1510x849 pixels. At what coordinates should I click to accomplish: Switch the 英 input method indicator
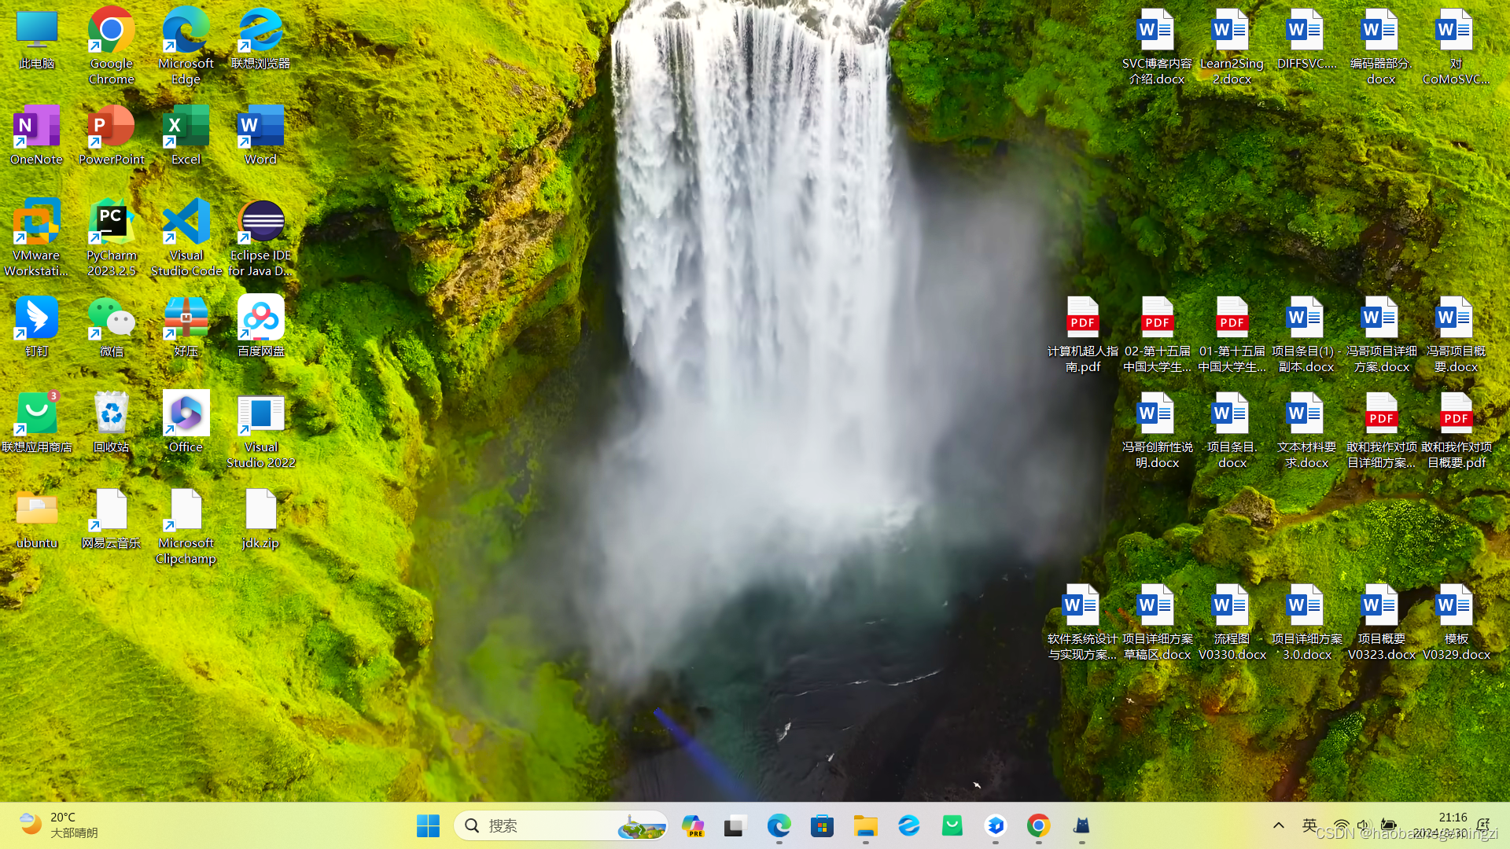(1309, 825)
